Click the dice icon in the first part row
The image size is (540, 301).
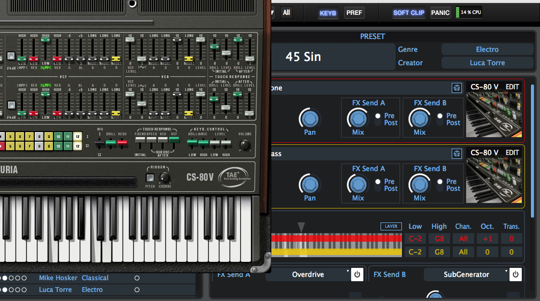click(x=457, y=88)
